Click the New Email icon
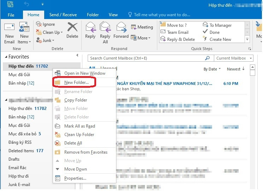 pos(9,28)
